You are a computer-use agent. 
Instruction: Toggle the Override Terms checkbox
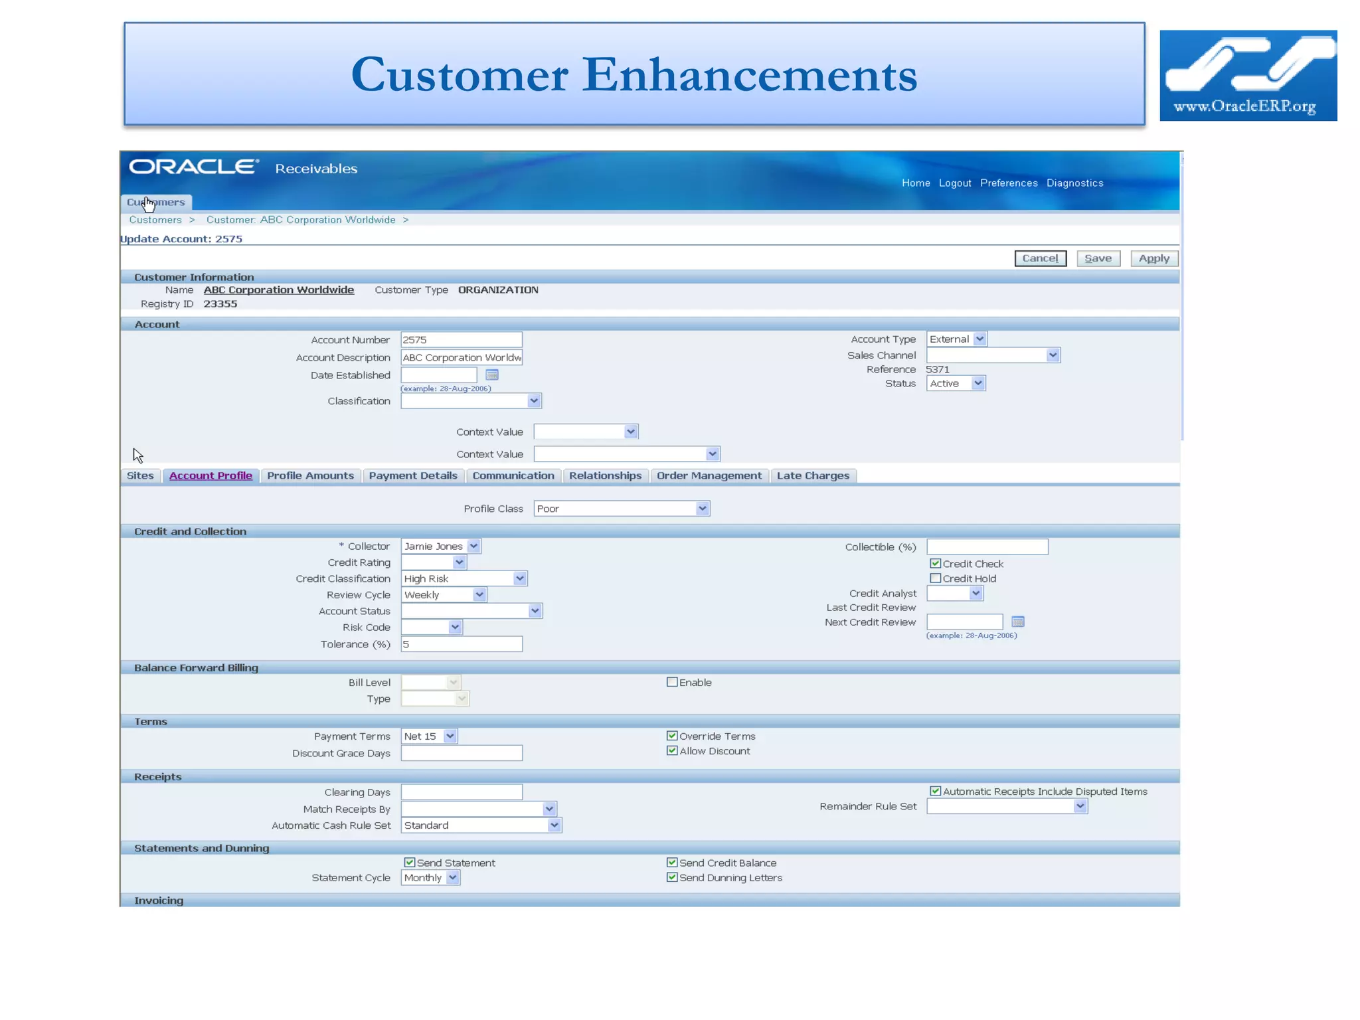pyautogui.click(x=672, y=736)
